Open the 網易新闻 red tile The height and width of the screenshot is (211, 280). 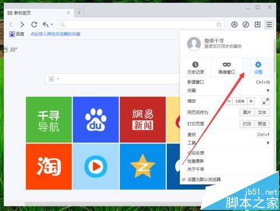143,119
